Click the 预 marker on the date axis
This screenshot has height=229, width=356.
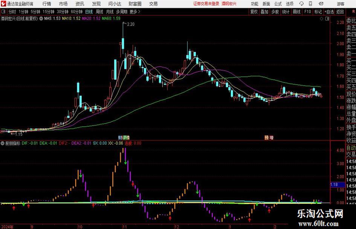267,137
